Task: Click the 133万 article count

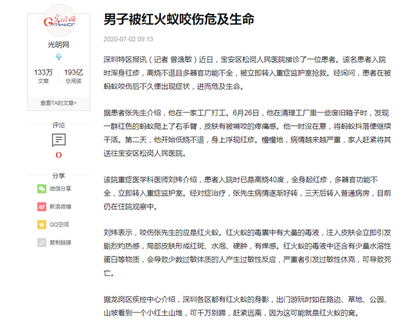Action: pos(43,72)
